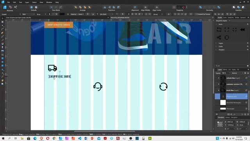The width and height of the screenshot is (250, 141).
Task: Open the font size dropdown
Action: [41, 14]
